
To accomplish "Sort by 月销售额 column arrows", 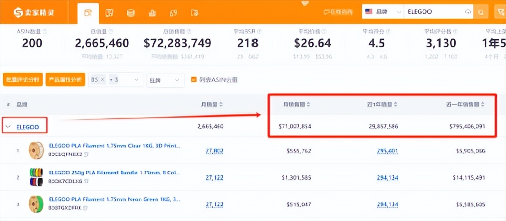I will click(308, 105).
